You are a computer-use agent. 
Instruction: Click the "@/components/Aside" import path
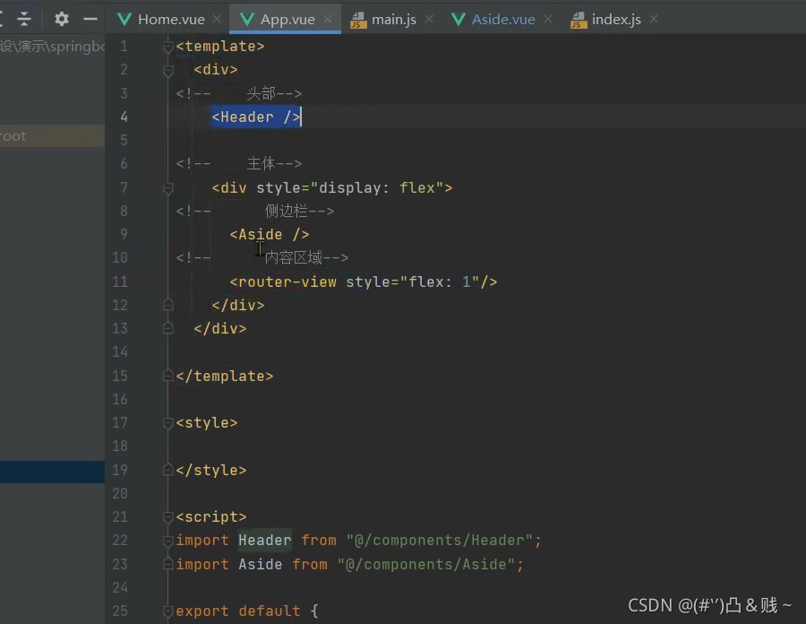coord(426,564)
